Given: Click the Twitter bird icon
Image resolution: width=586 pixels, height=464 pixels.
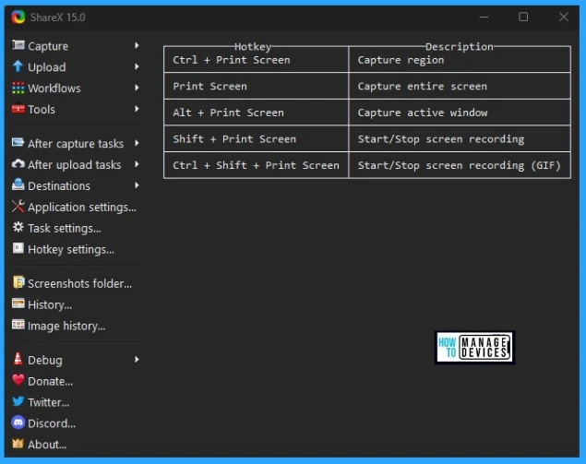Looking at the screenshot, I should click(18, 401).
